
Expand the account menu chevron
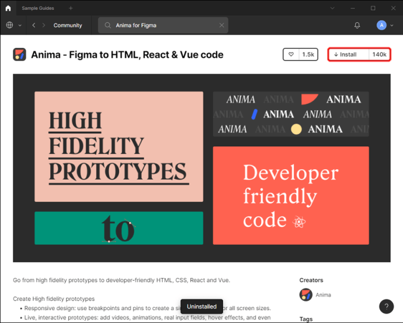[x=392, y=26]
